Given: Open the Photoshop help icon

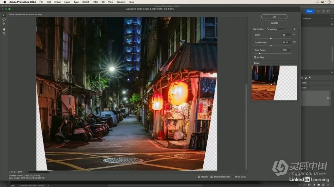Looking at the screenshot, I should click(323, 11).
